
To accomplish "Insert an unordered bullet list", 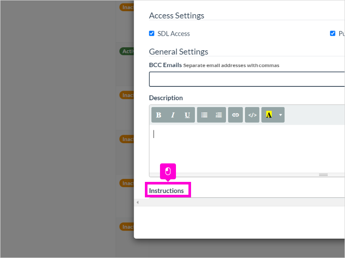I will (204, 115).
